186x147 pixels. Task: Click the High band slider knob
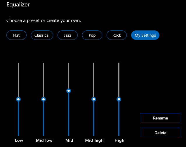119,99
